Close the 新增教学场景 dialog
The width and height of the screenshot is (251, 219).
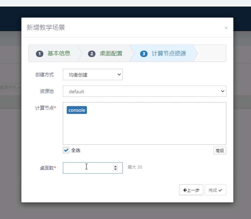pos(226,28)
